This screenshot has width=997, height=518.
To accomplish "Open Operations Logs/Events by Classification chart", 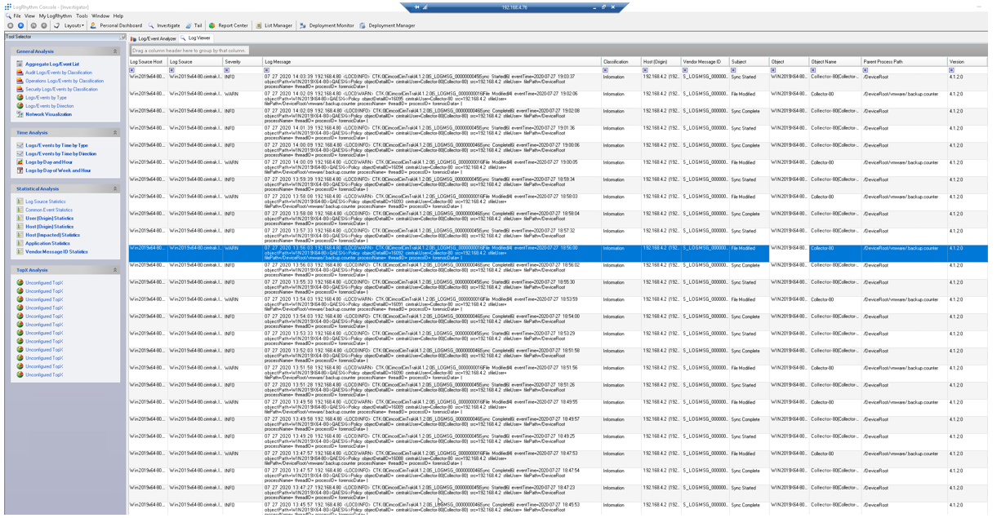I will pos(65,81).
